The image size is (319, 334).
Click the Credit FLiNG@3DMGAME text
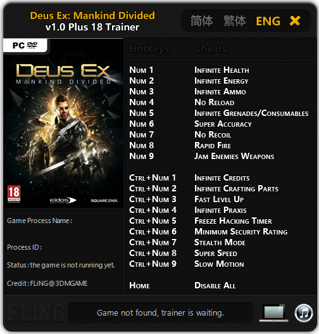click(x=47, y=283)
